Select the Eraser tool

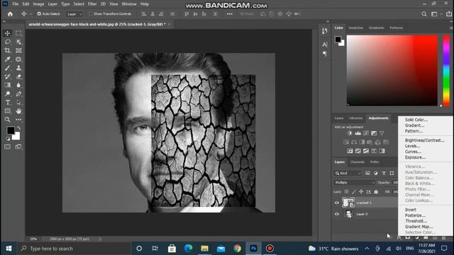(18, 76)
